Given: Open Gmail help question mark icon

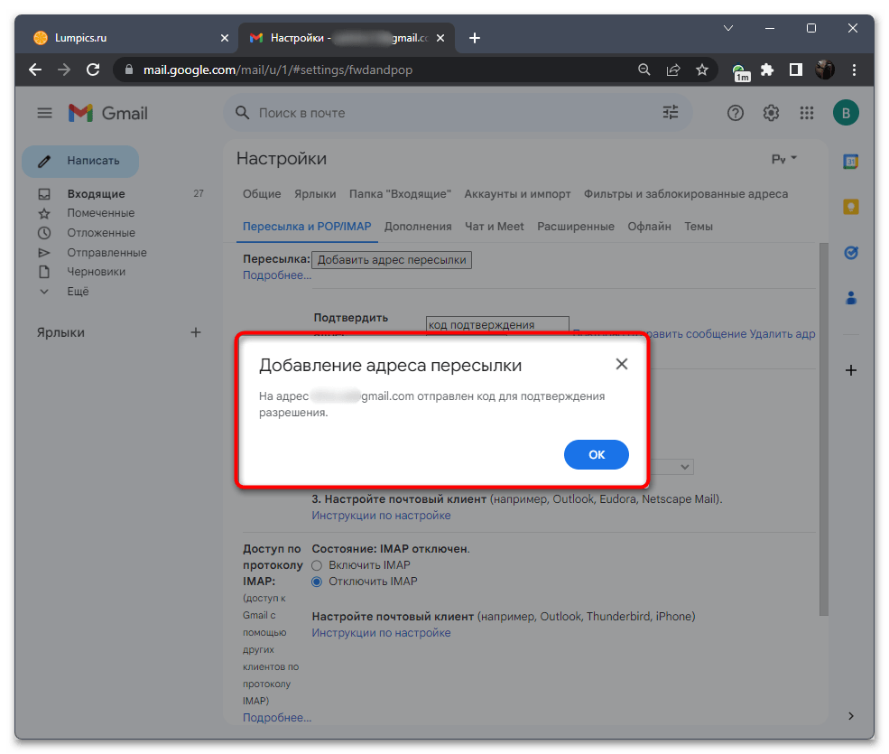Looking at the screenshot, I should coord(736,114).
